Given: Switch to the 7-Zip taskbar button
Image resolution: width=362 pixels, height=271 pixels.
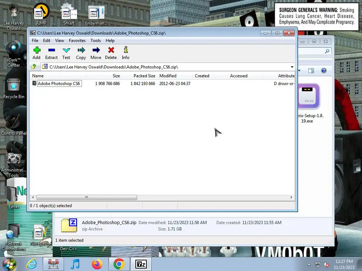Looking at the screenshot, I should (x=141, y=264).
